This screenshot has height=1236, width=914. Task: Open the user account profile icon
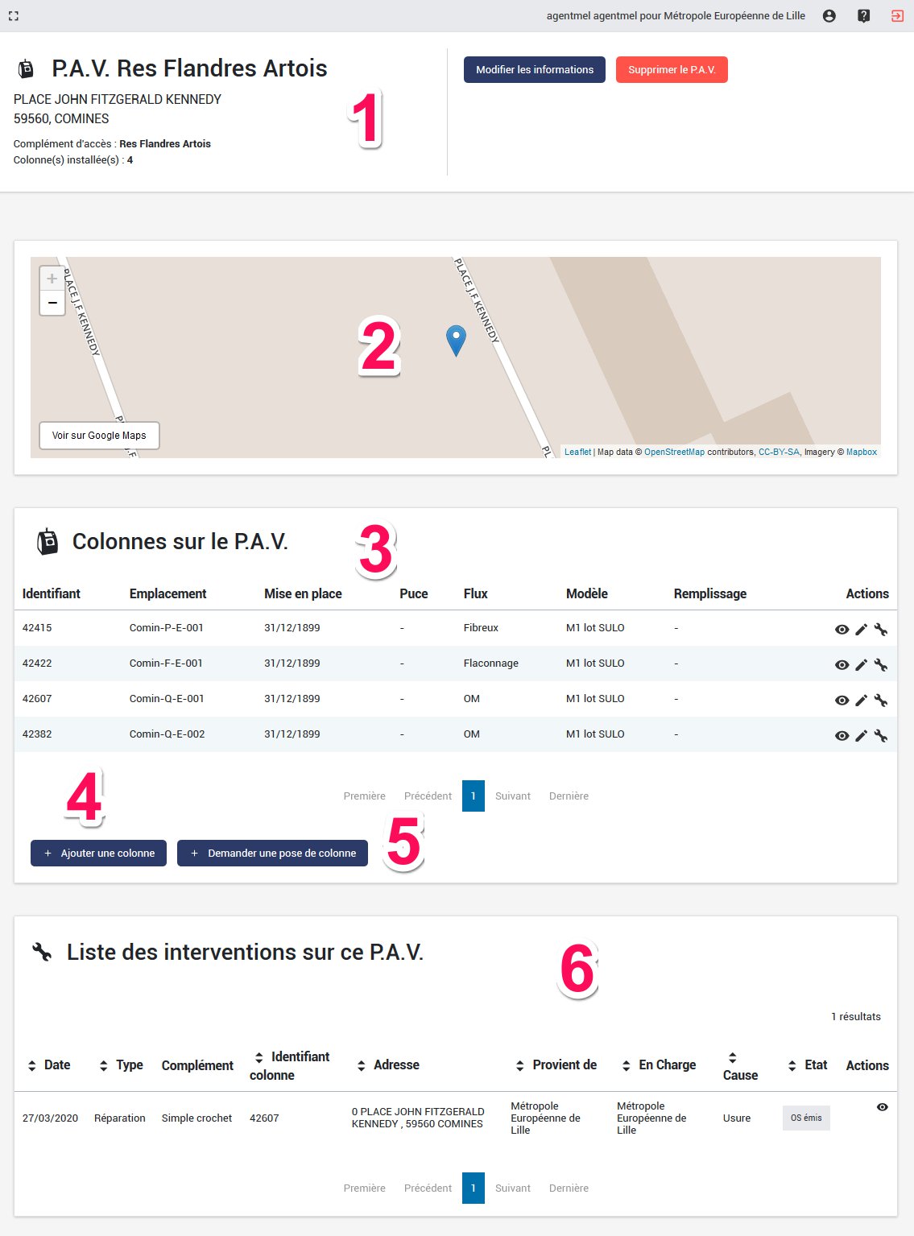click(x=829, y=16)
